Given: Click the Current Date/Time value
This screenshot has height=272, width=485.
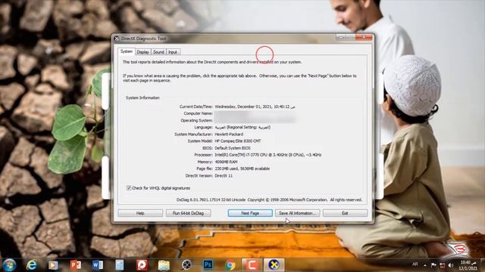Looking at the screenshot, I should tap(255, 107).
